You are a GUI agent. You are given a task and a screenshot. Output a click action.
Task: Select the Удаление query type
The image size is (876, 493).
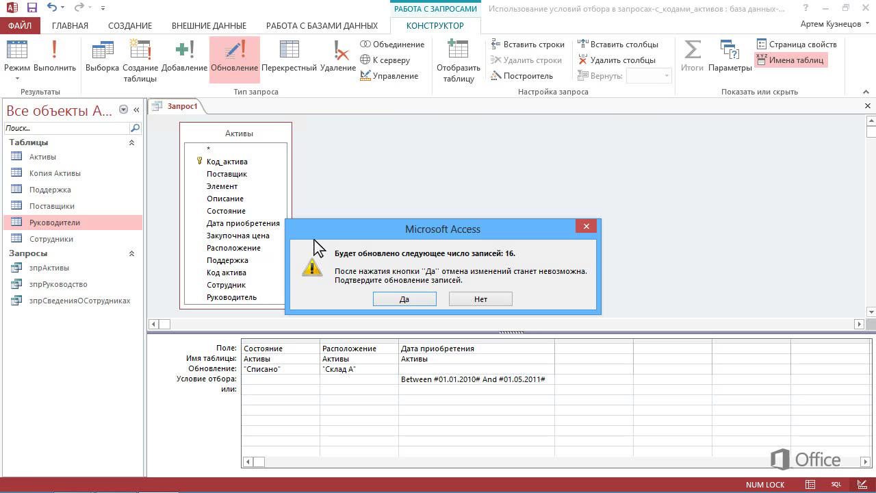[x=338, y=55]
